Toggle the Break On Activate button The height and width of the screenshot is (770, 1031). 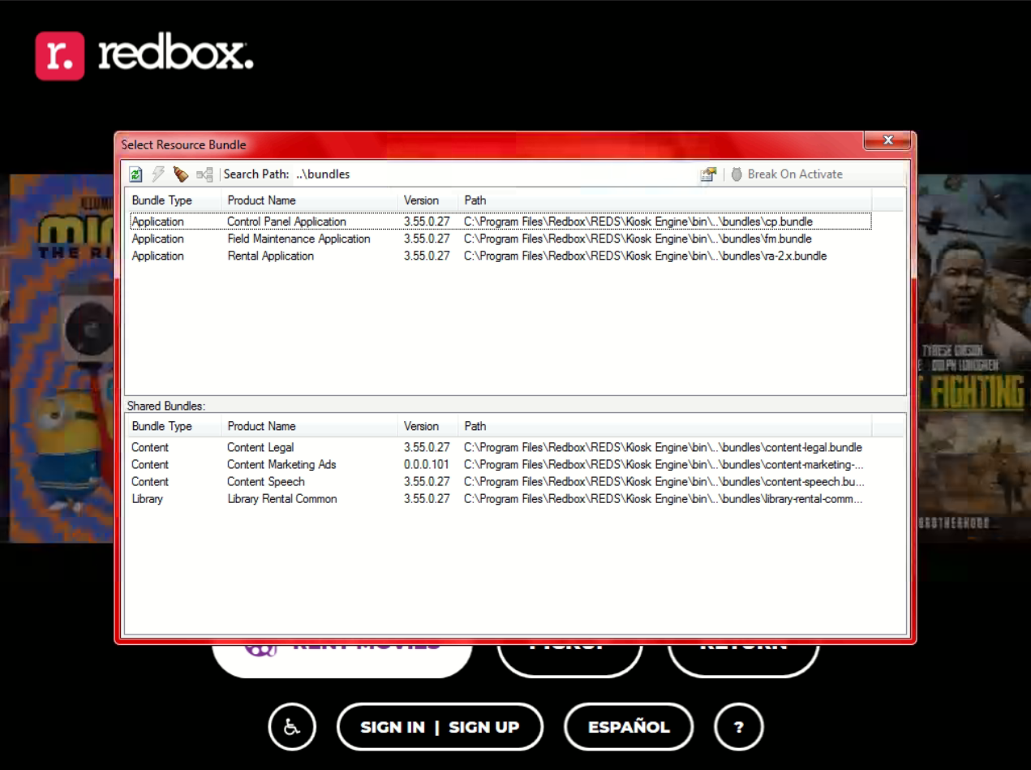tap(787, 174)
